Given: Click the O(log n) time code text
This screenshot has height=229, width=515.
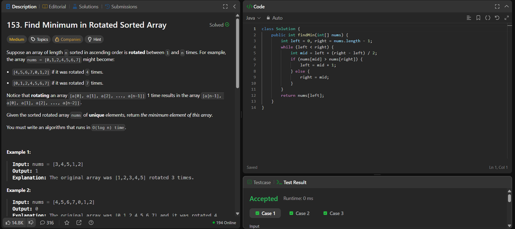Looking at the screenshot, I should click(108, 128).
